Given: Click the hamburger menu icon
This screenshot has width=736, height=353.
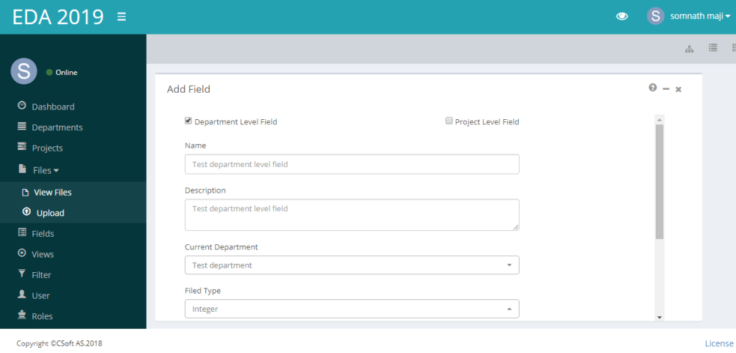Looking at the screenshot, I should tap(121, 17).
